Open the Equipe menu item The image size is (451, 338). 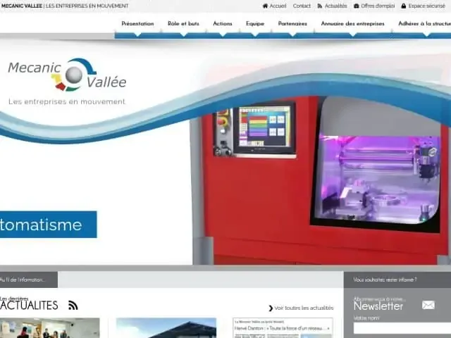255,24
